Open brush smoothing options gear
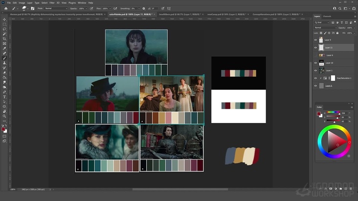Image resolution: width=358 pixels, height=201 pixels. click(144, 8)
